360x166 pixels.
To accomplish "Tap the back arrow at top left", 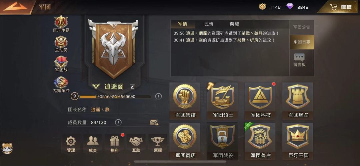I will [15, 7].
